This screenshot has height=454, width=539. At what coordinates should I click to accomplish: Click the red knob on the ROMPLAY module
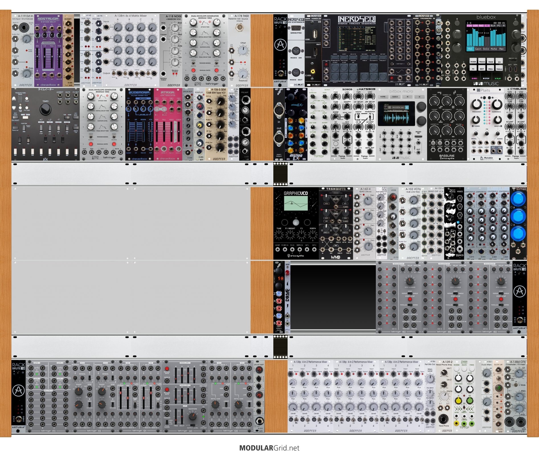point(200,106)
